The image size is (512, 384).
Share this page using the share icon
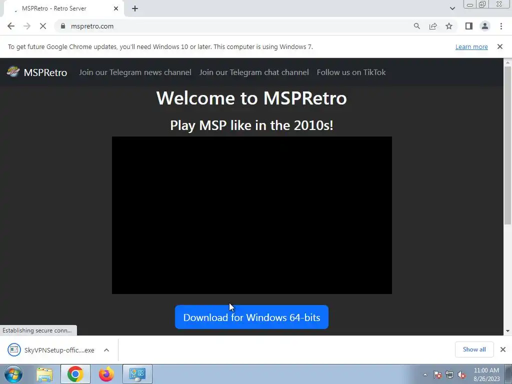[x=433, y=26]
